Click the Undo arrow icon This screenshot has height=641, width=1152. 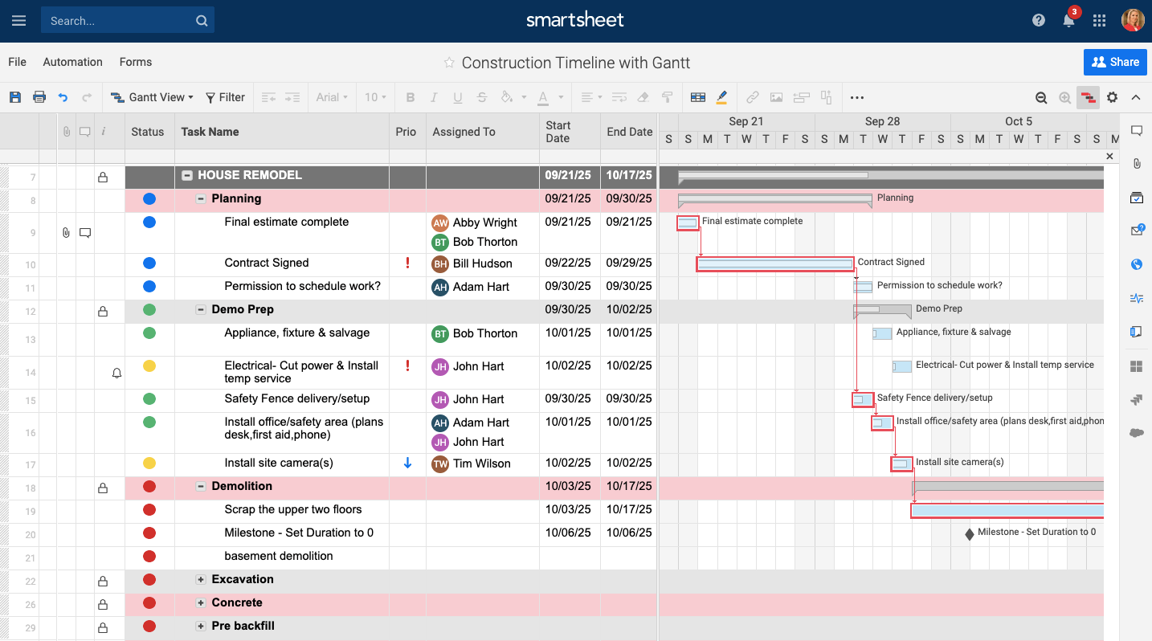click(63, 97)
